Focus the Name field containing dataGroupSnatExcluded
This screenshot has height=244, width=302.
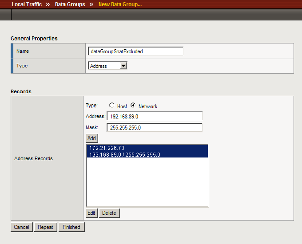coord(135,51)
